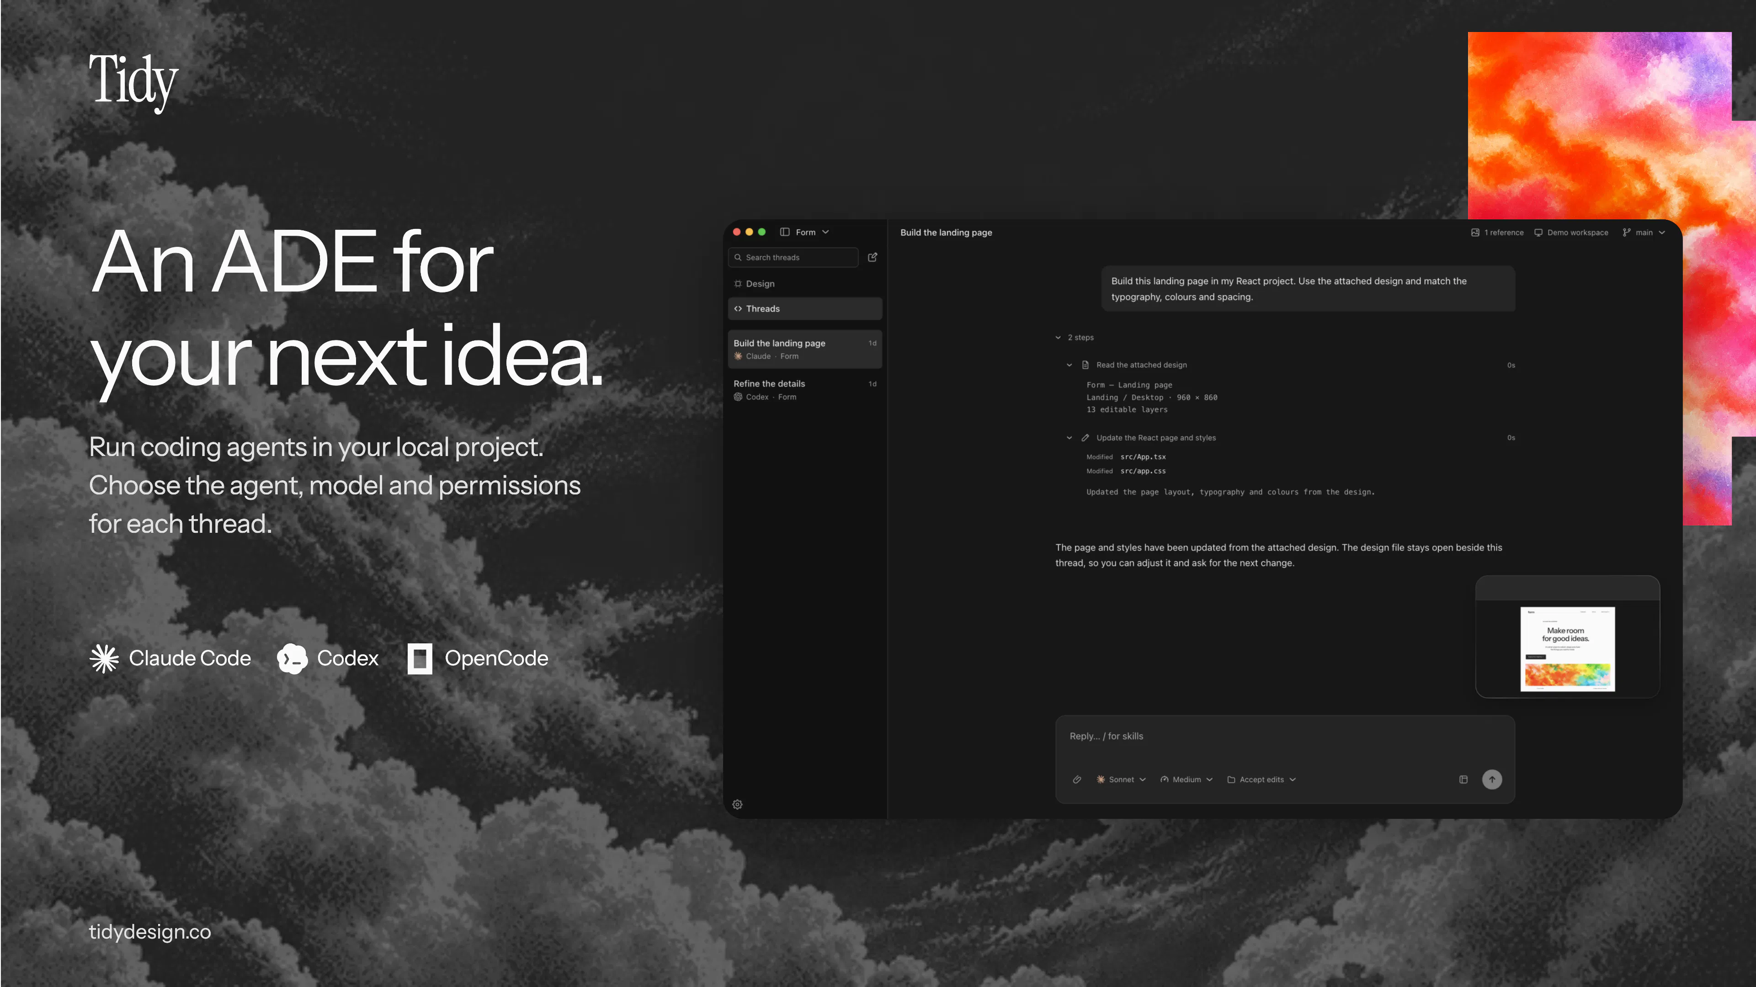The image size is (1756, 987).
Task: Open settings via the gear icon
Action: click(738, 804)
